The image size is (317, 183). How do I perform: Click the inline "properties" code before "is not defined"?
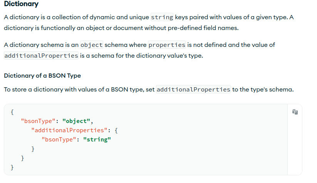click(167, 45)
